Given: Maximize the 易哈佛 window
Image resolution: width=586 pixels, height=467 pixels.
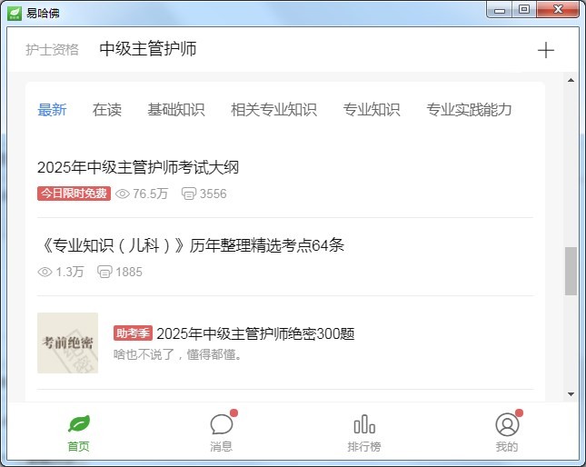Looking at the screenshot, I should (x=524, y=9).
